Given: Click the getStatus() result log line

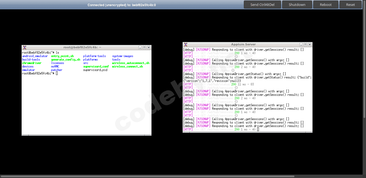Looking at the screenshot, I should (247, 77).
